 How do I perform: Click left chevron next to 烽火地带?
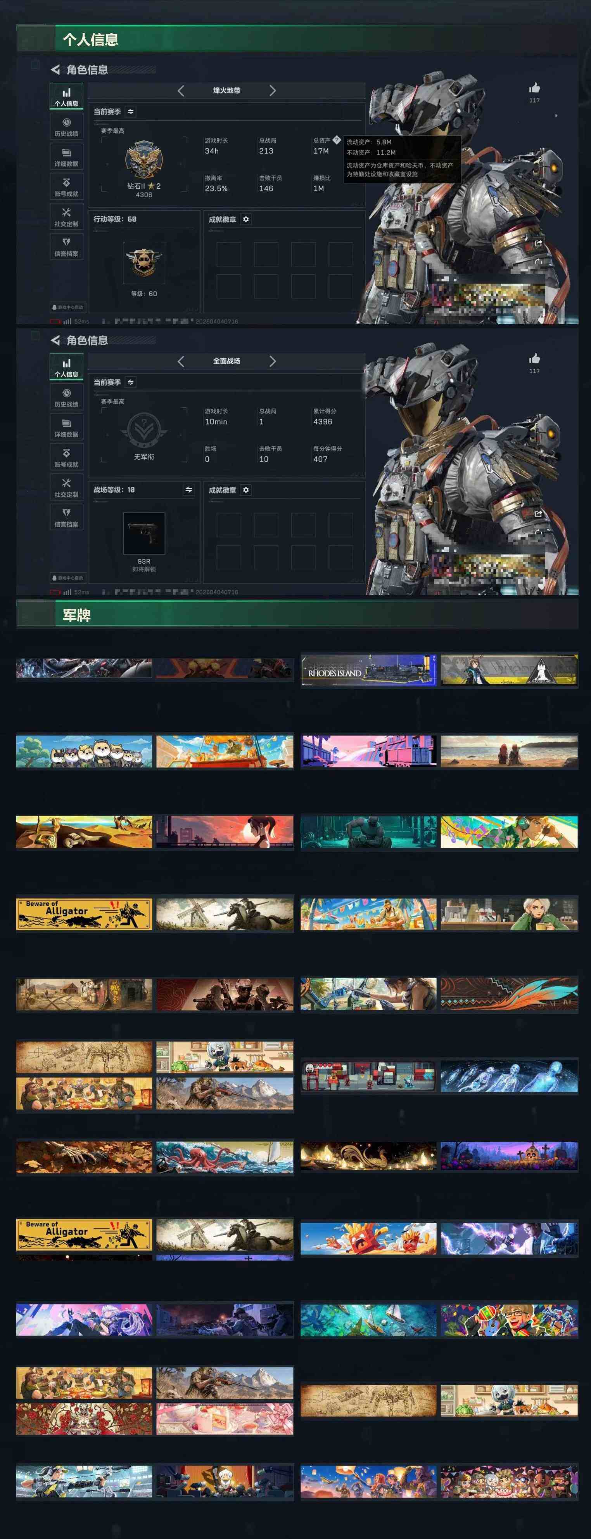(x=181, y=91)
